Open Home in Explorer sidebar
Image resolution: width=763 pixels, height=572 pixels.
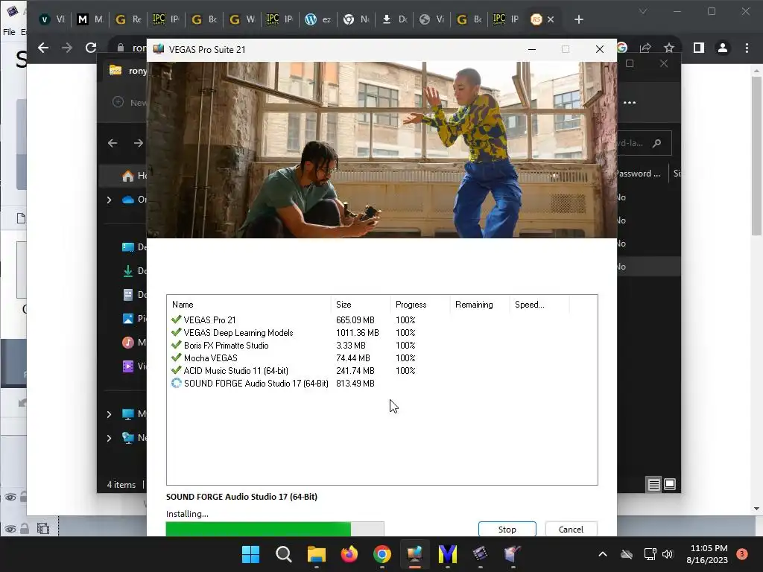coord(134,176)
